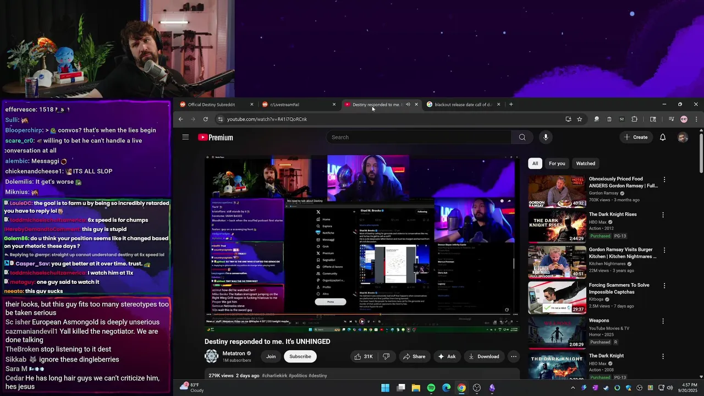Click the Ask AI button
The image size is (704, 396).
coord(447,356)
